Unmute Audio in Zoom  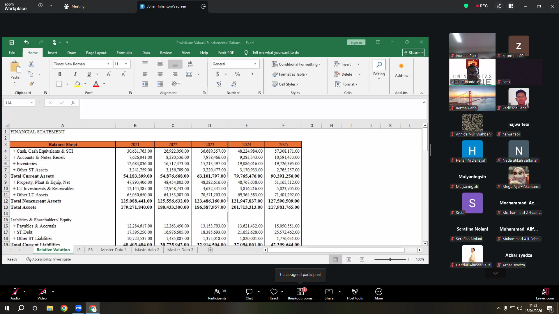coord(15,294)
